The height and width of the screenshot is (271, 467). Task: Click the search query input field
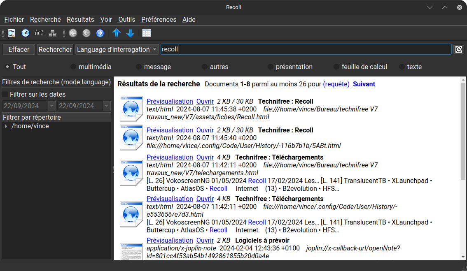(x=306, y=49)
